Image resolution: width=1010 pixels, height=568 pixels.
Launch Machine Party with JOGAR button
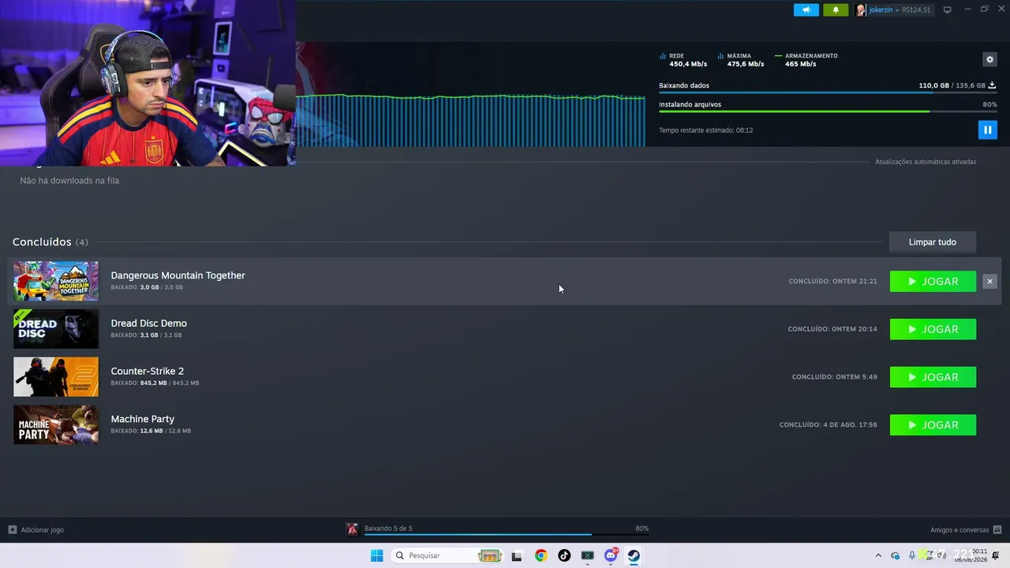coord(933,425)
